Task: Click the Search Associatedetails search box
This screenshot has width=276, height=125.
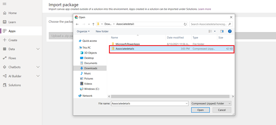Action: pos(211,24)
